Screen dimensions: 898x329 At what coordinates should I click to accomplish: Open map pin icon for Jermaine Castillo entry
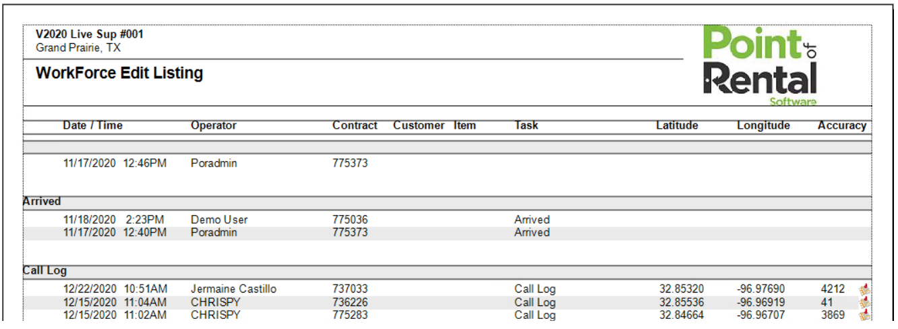click(864, 290)
